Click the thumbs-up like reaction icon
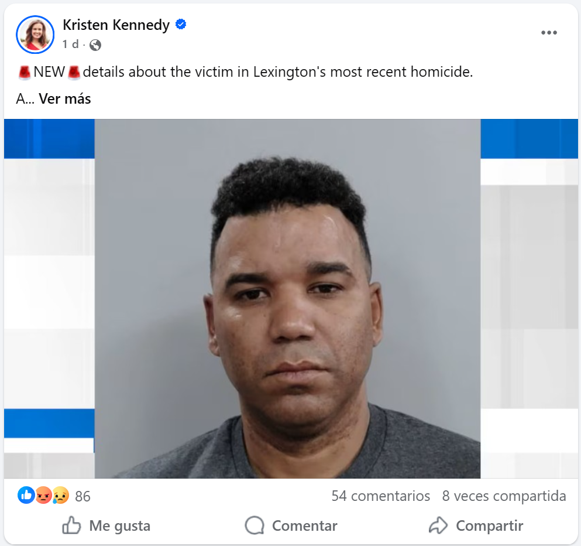The height and width of the screenshot is (546, 581). point(26,495)
